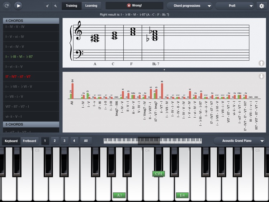Switch to Learning mode

pos(91,6)
